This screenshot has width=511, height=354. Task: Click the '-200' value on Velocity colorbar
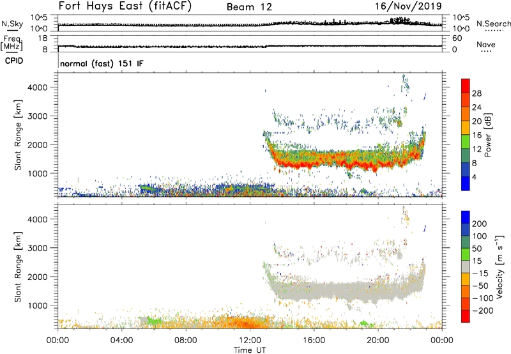483,311
